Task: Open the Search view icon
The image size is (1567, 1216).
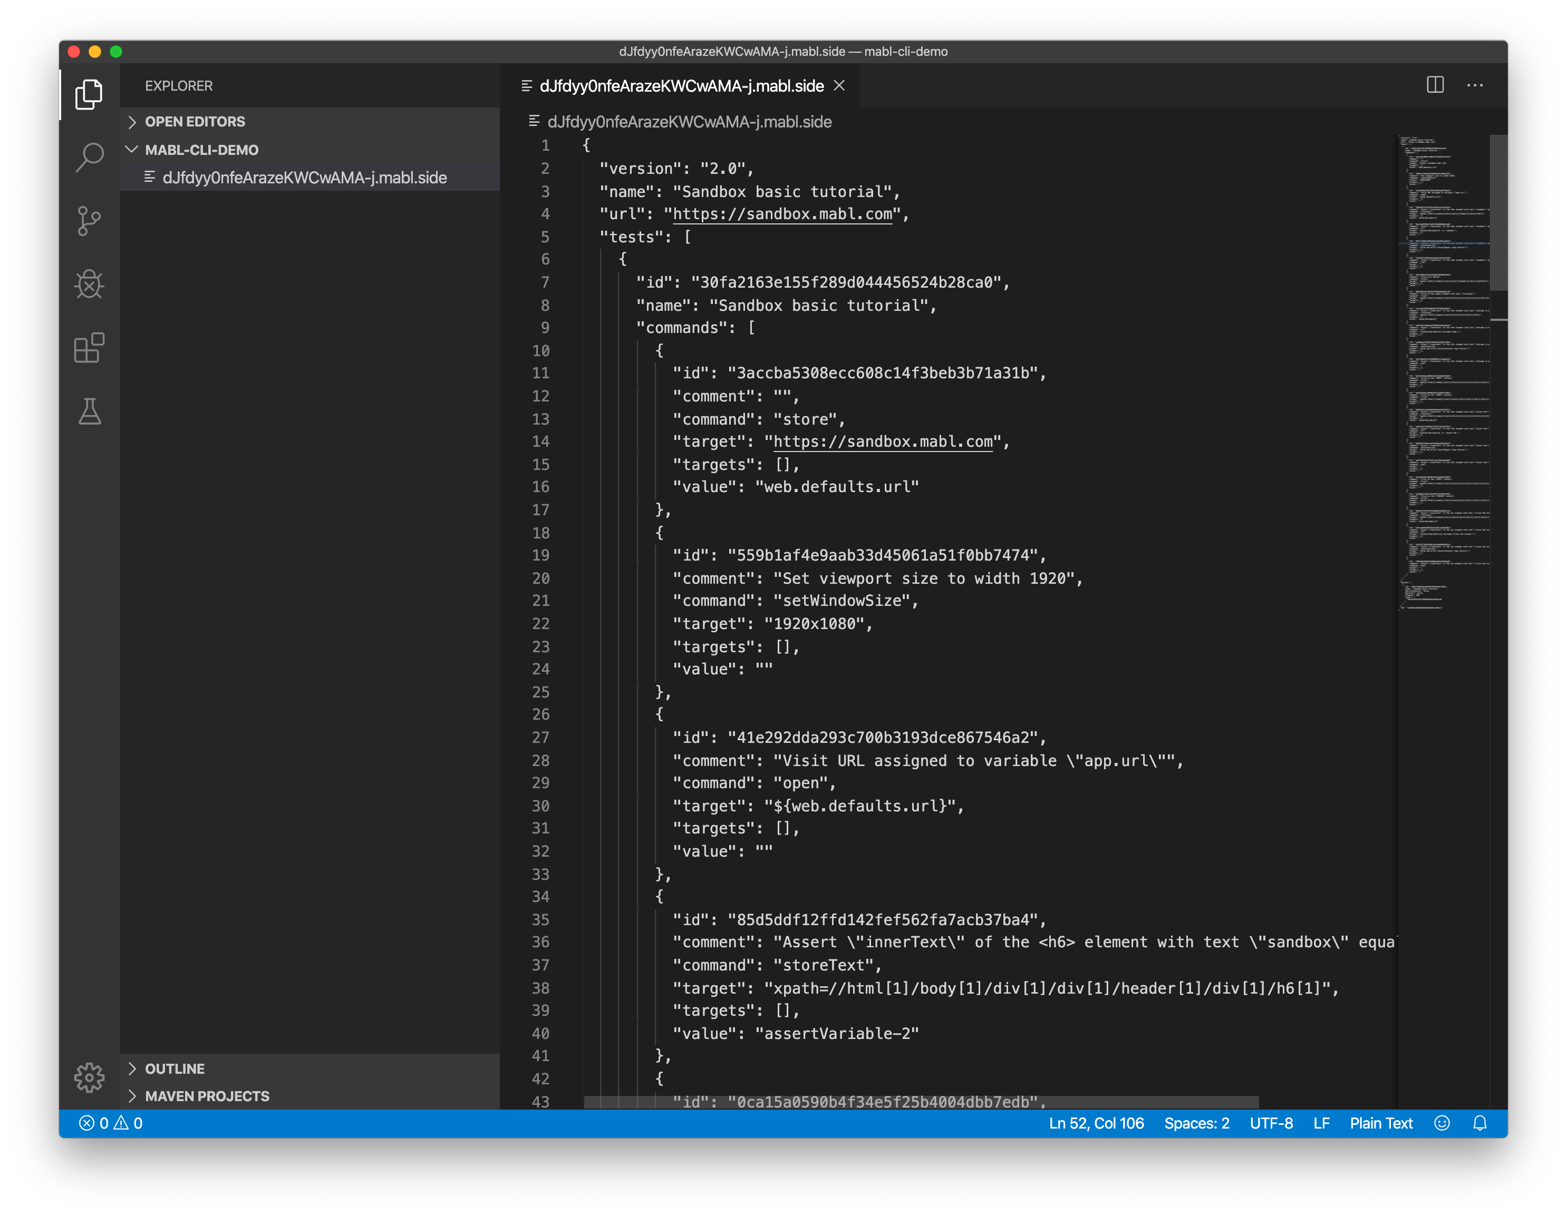Action: (x=89, y=157)
